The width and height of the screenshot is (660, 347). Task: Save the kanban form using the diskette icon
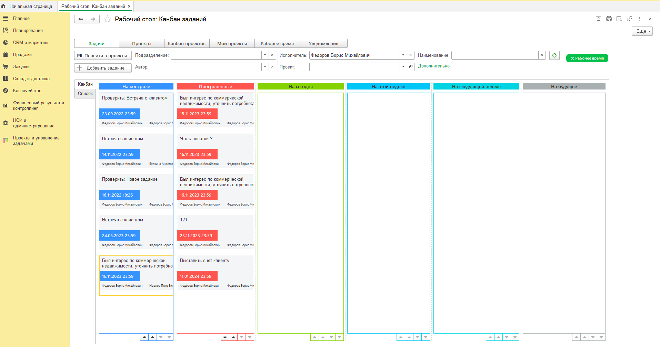point(598,19)
